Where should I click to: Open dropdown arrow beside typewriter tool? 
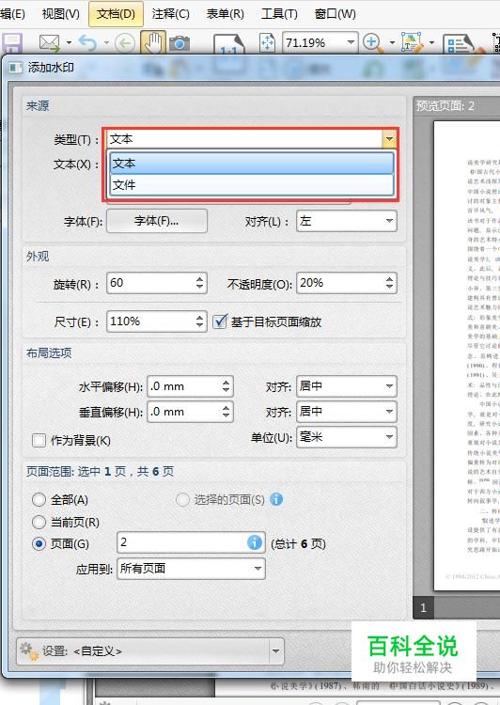pos(431,43)
